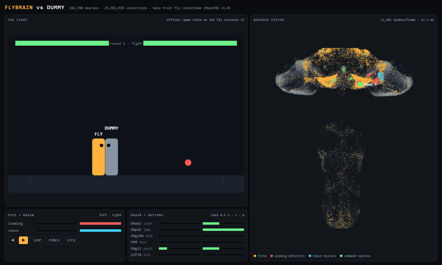The image size is (442, 265).
Task: Click the left arrow move button
Action: click(12, 240)
